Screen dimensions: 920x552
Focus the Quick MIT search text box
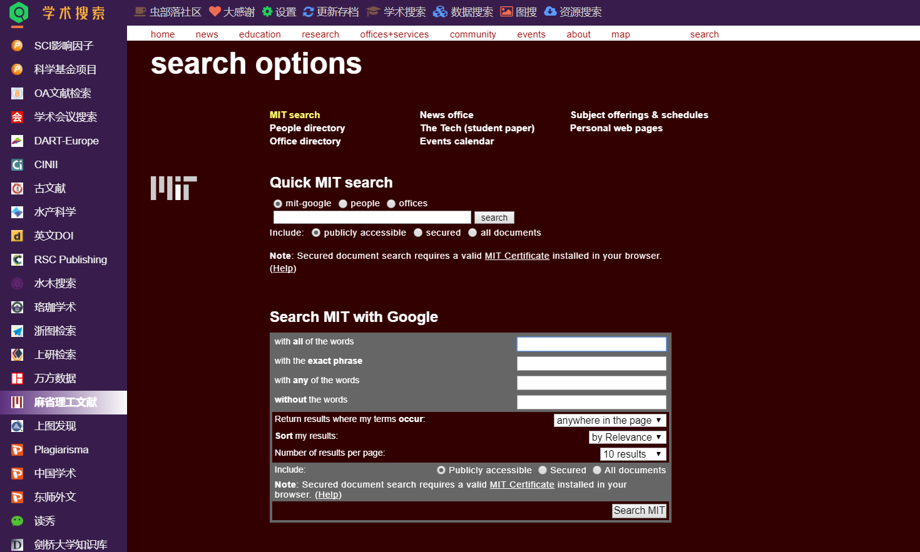[x=372, y=217]
